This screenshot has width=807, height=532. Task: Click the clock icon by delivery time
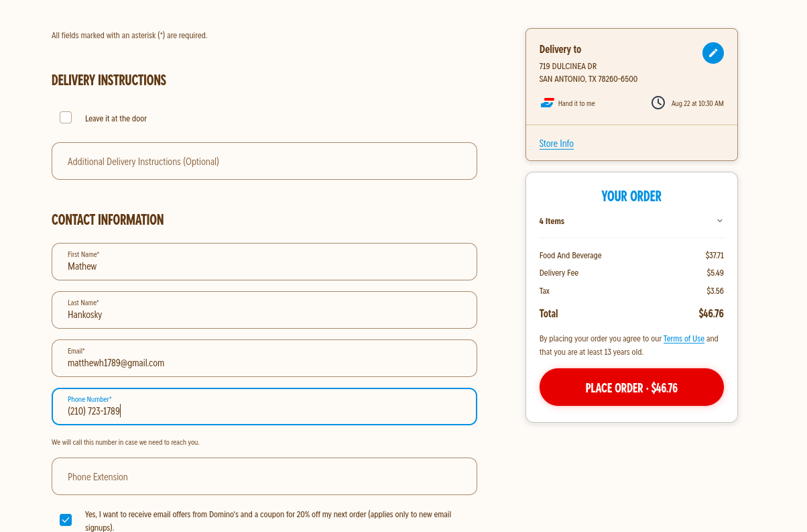coord(658,103)
